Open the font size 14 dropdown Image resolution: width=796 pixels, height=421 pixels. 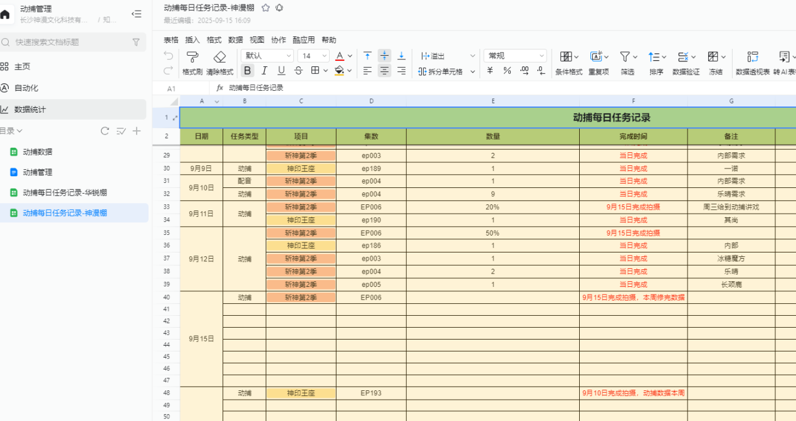pos(313,56)
